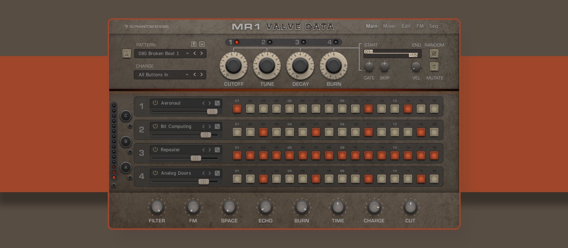Select previous sound for Repeater track

(203, 150)
